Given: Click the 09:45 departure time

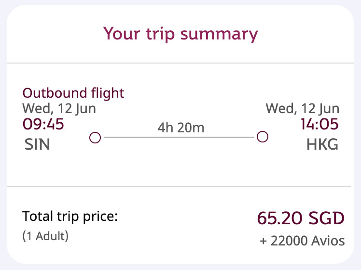Looking at the screenshot, I should coord(43,125).
